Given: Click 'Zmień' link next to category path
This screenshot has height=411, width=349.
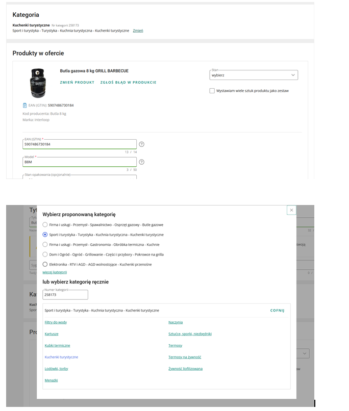Looking at the screenshot, I should click(x=138, y=31).
